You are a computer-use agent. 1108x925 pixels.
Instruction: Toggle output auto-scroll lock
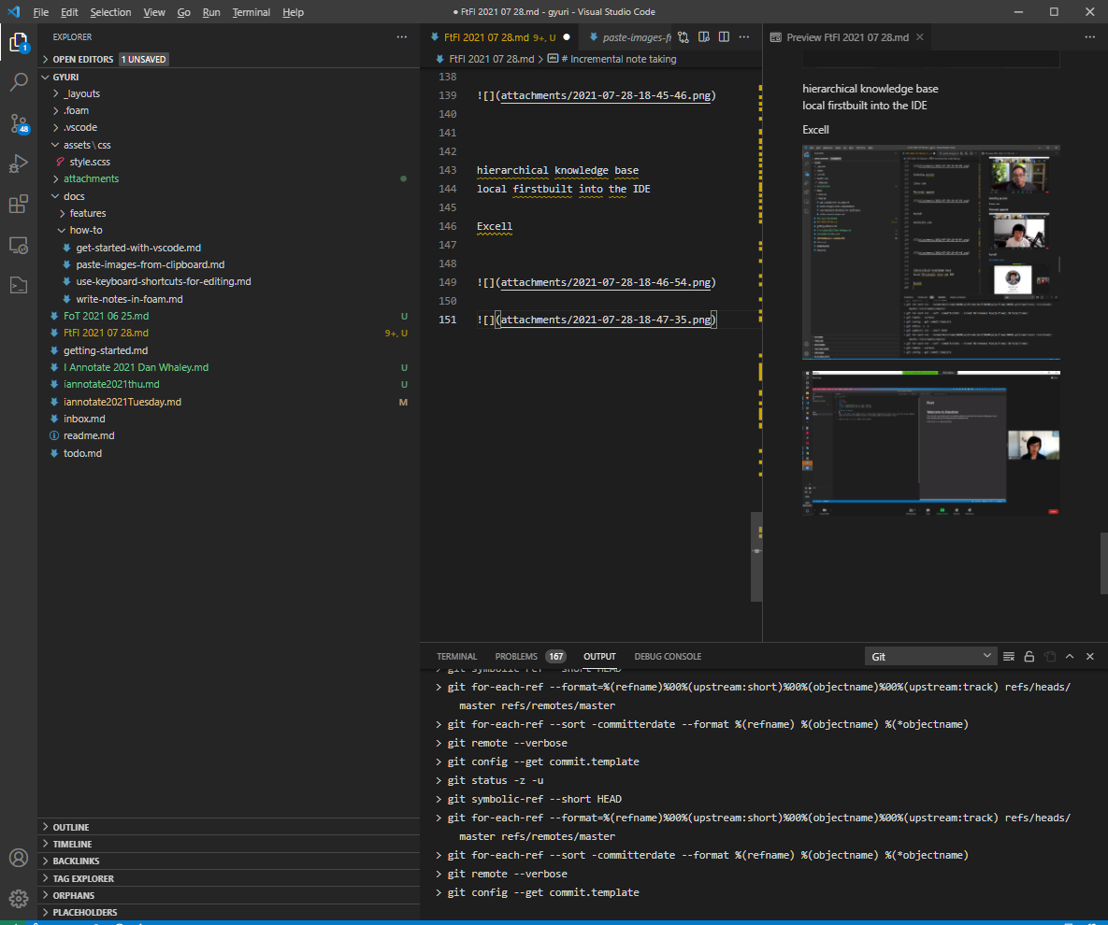pos(1029,657)
